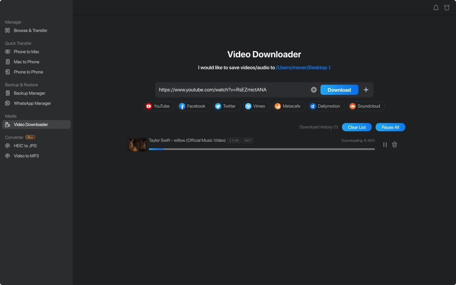Pause the Taylor Swift willow download
This screenshot has width=456, height=285.
385,145
